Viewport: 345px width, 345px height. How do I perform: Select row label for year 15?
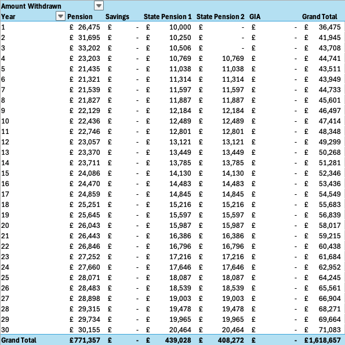tap(5, 173)
